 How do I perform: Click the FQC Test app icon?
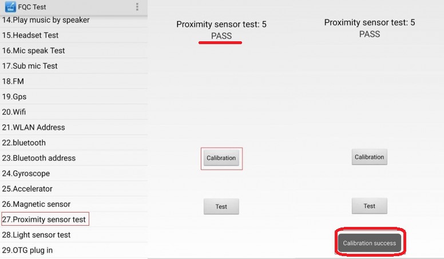coord(10,7)
